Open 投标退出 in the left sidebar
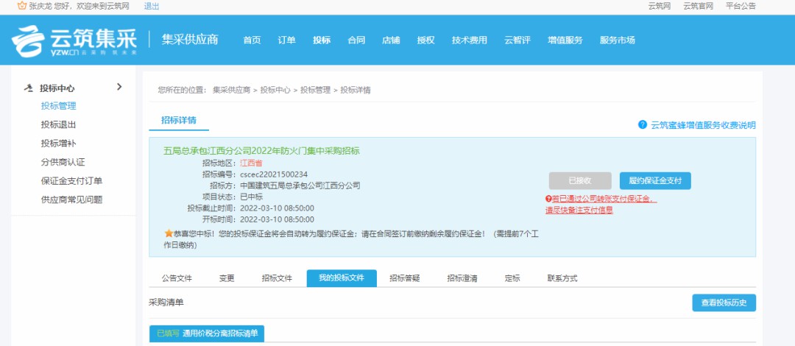 coord(58,124)
